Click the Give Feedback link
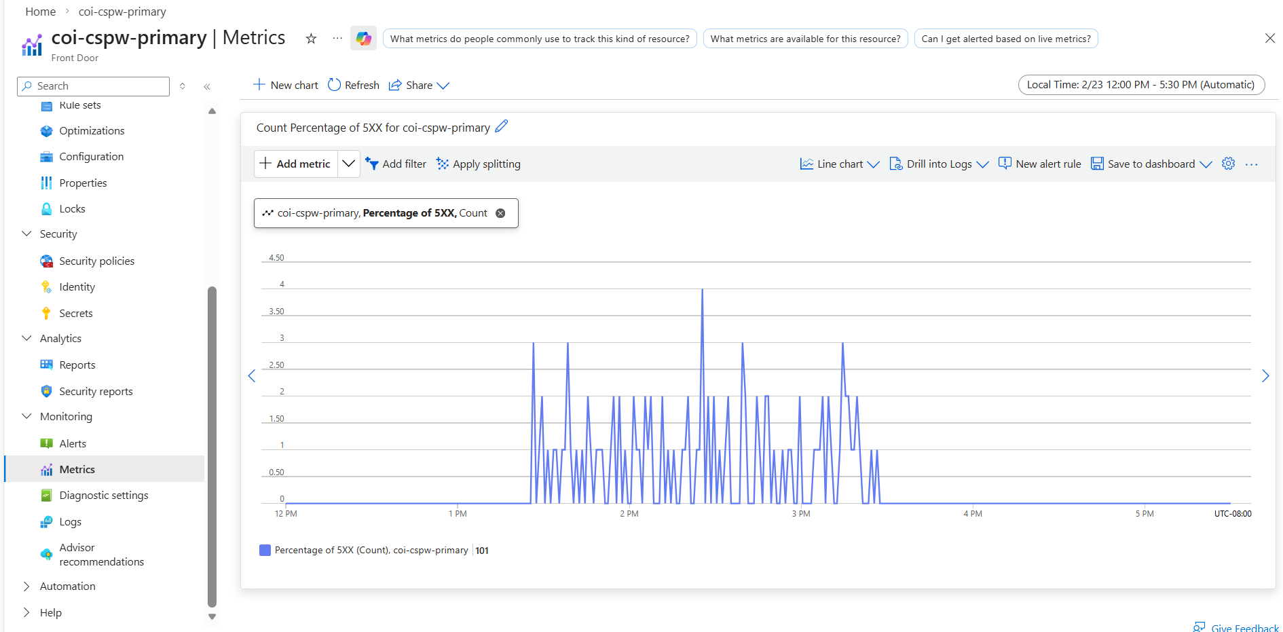This screenshot has height=632, width=1283. click(x=1244, y=628)
